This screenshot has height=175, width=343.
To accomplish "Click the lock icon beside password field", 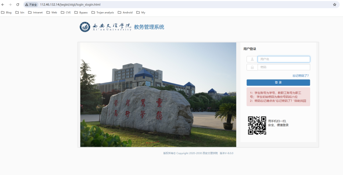I will pyautogui.click(x=252, y=67).
